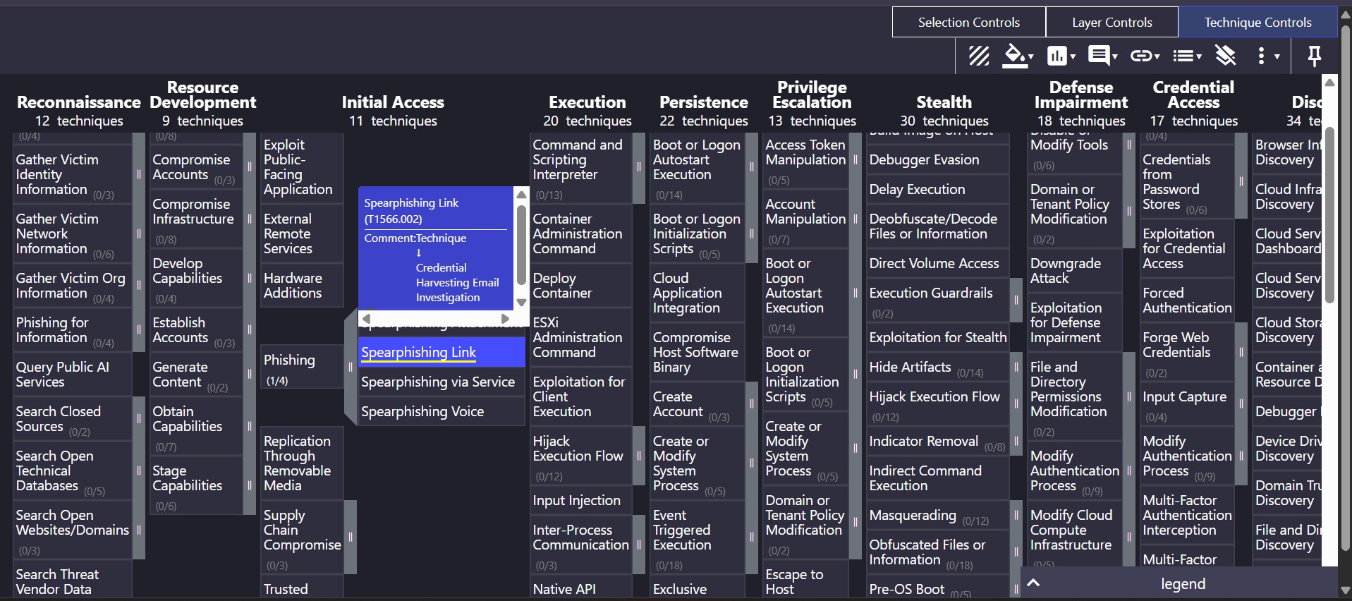Select ESXi Administration Command technique
The image size is (1352, 601).
point(580,337)
